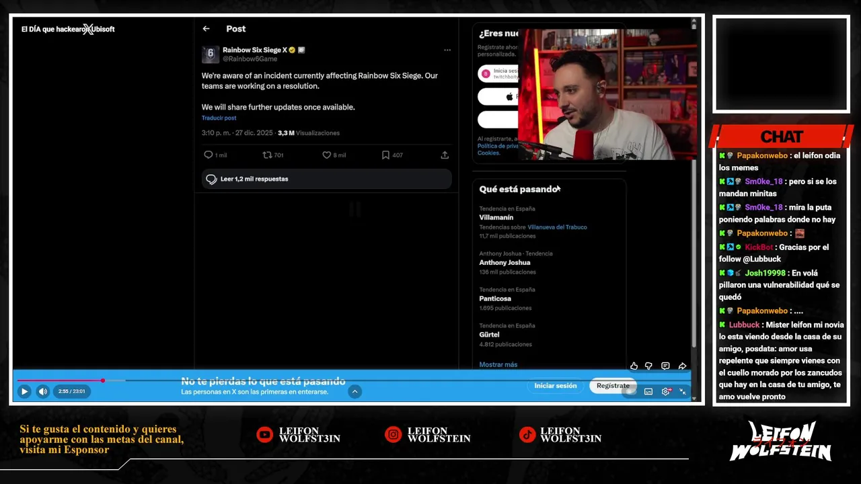The height and width of the screenshot is (484, 861).
Task: Like the Rainbow Six Siege post
Action: point(326,155)
